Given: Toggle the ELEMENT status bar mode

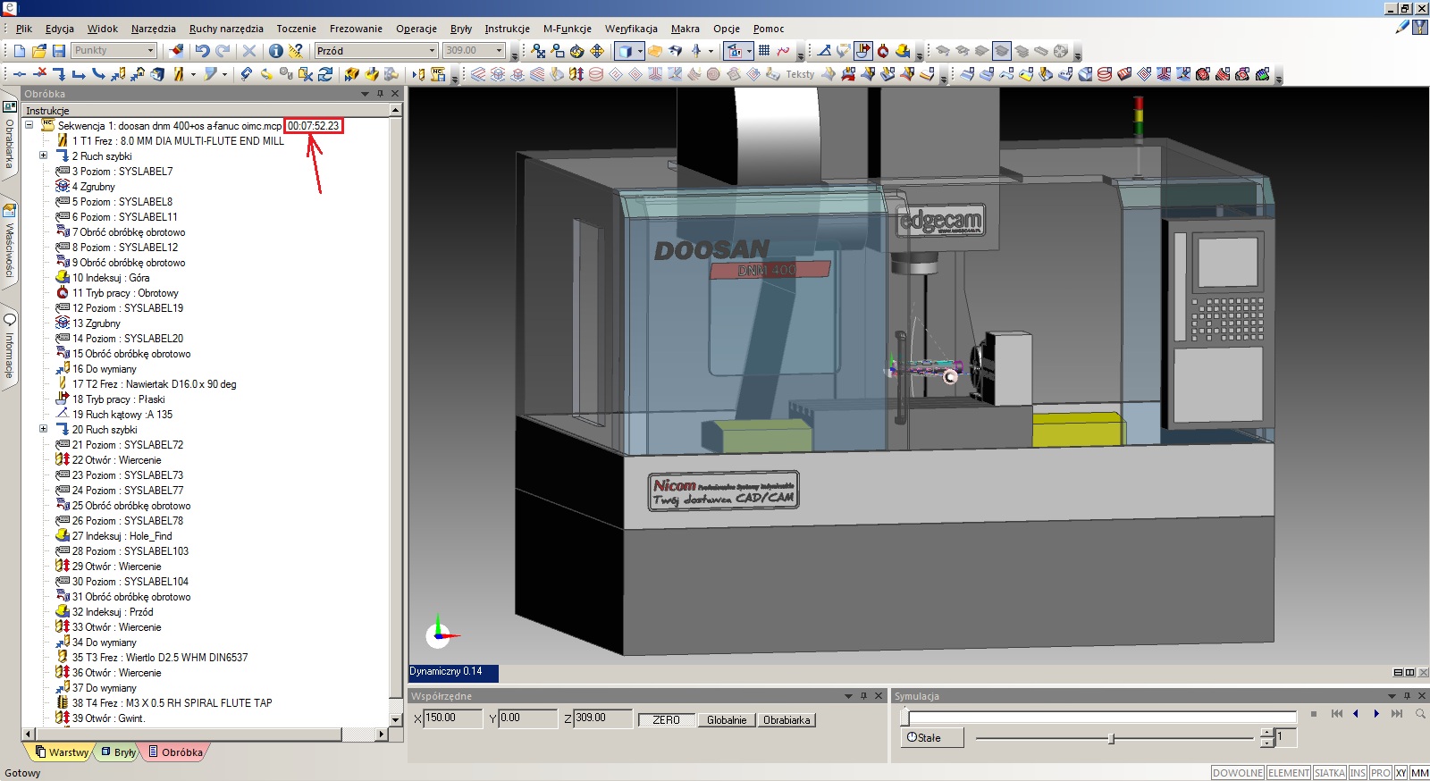Looking at the screenshot, I should [x=1288, y=773].
